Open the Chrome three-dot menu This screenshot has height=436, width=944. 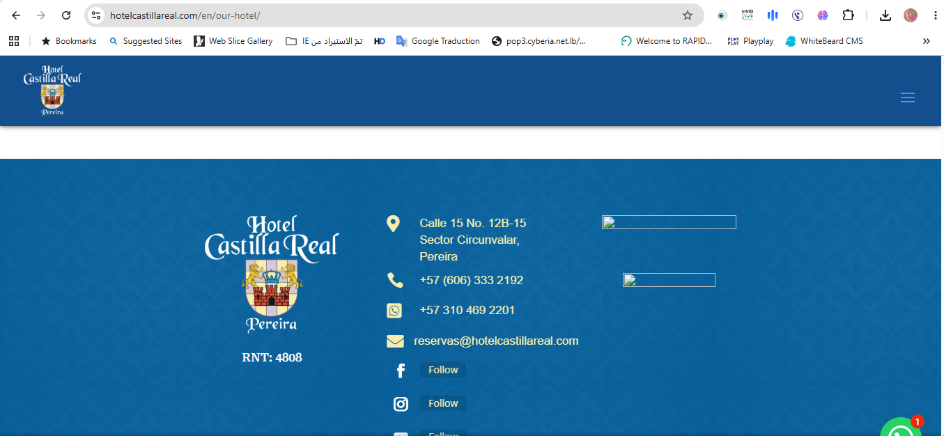[x=934, y=15]
